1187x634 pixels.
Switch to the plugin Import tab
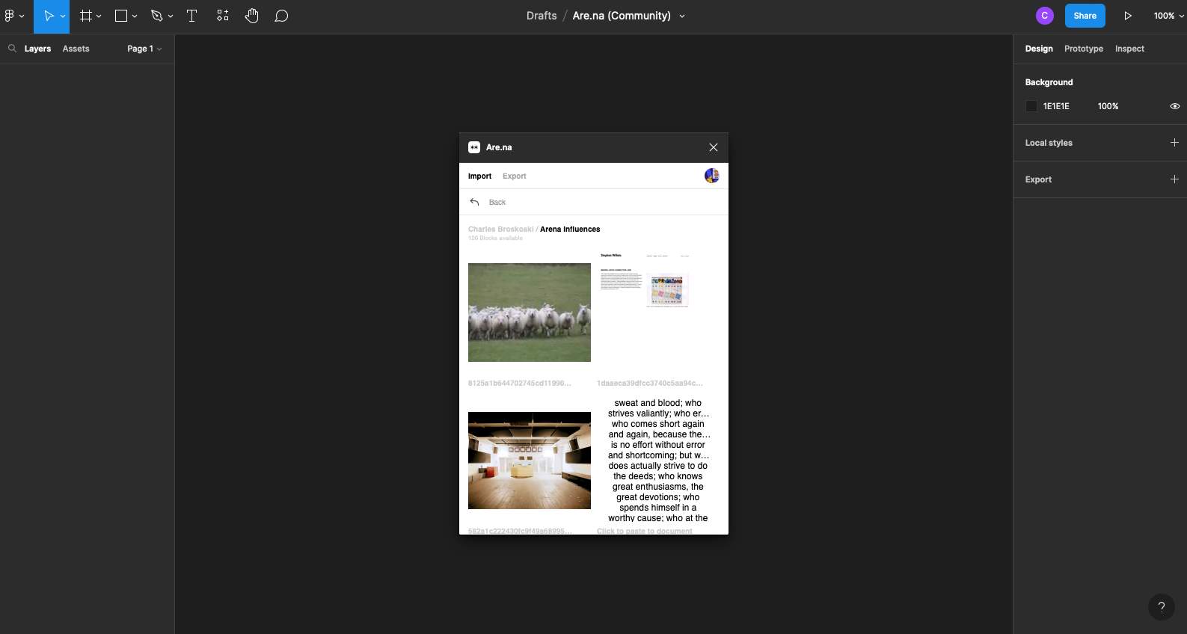479,176
